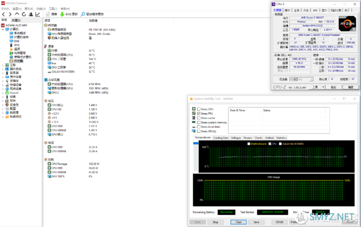This screenshot has width=361, height=227.
Task: Enable the Stress local disks checkbox
Action: click(x=199, y=127)
